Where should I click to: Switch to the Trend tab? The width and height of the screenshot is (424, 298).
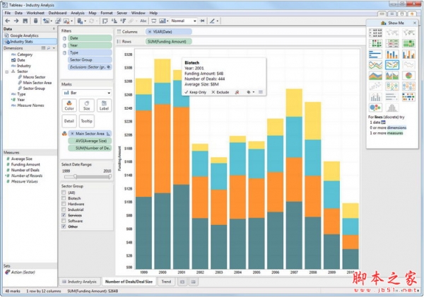point(166,282)
